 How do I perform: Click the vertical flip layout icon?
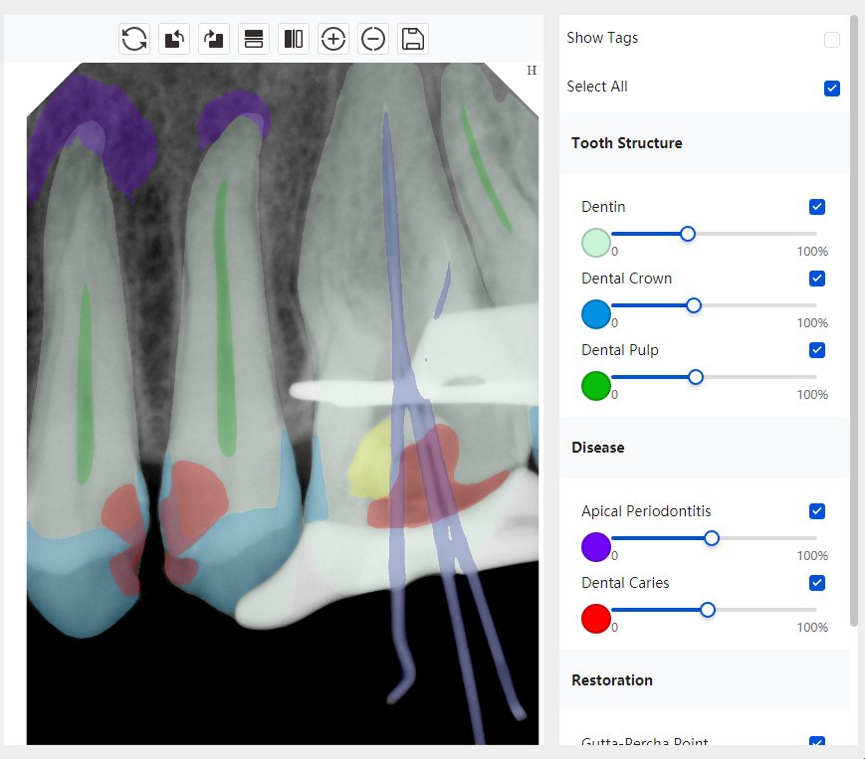[254, 39]
